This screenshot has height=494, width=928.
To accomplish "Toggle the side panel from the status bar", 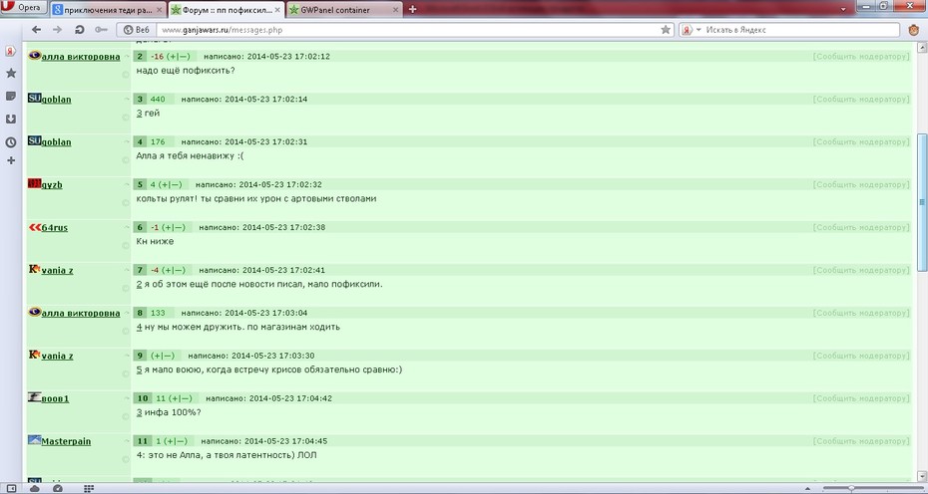I will [11, 488].
